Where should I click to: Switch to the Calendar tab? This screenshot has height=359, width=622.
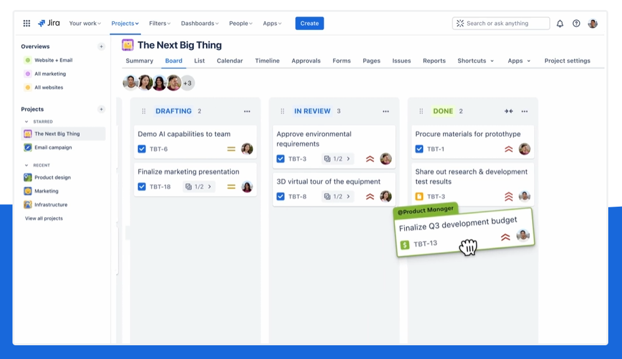[x=230, y=61]
